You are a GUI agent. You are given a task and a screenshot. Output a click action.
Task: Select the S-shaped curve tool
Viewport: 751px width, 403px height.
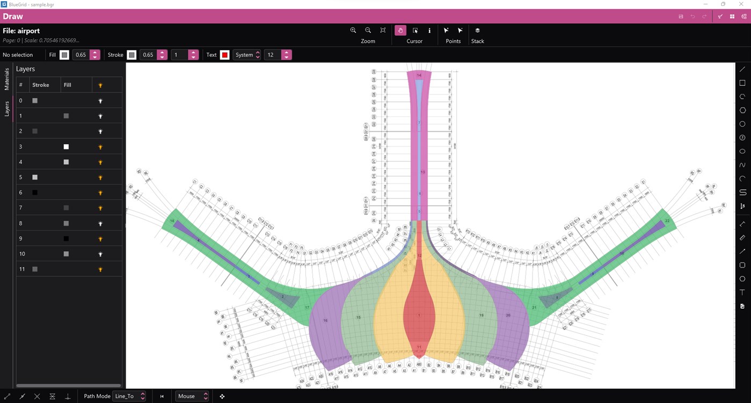[742, 192]
